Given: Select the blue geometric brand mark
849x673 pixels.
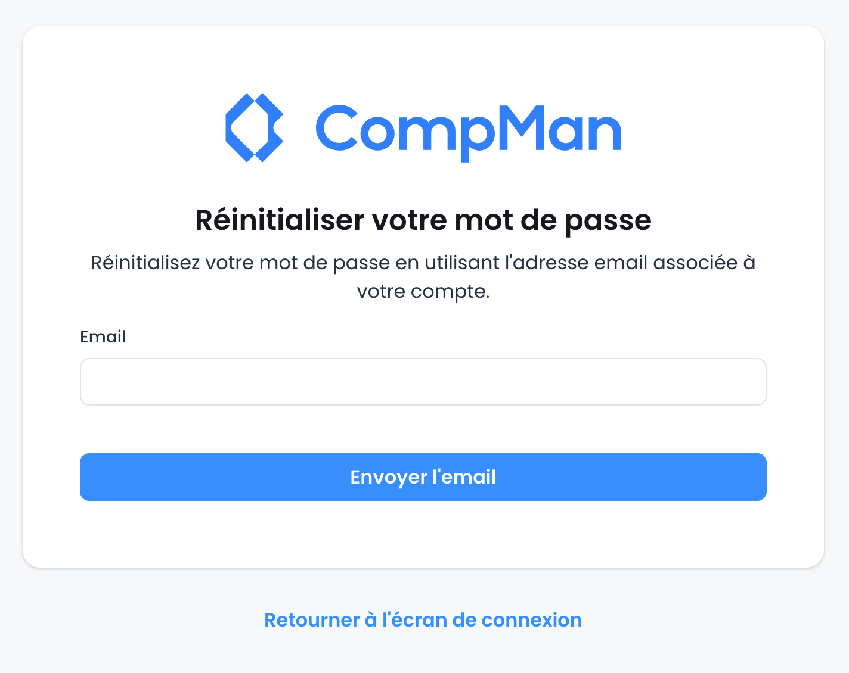Looking at the screenshot, I should (x=254, y=127).
